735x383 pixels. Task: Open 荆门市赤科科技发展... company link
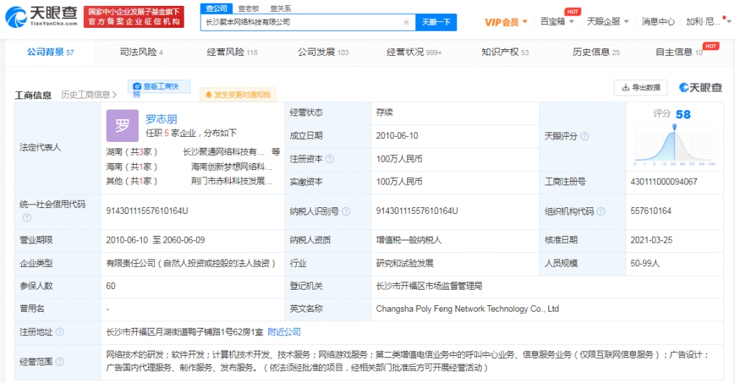[x=232, y=181]
